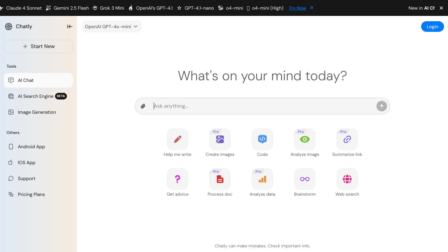Open AI Search Engine tool
Image resolution: width=448 pixels, height=252 pixels.
pyautogui.click(x=38, y=96)
